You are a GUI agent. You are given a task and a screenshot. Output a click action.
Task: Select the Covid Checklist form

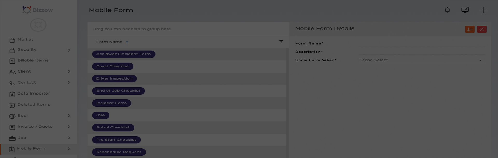113,66
